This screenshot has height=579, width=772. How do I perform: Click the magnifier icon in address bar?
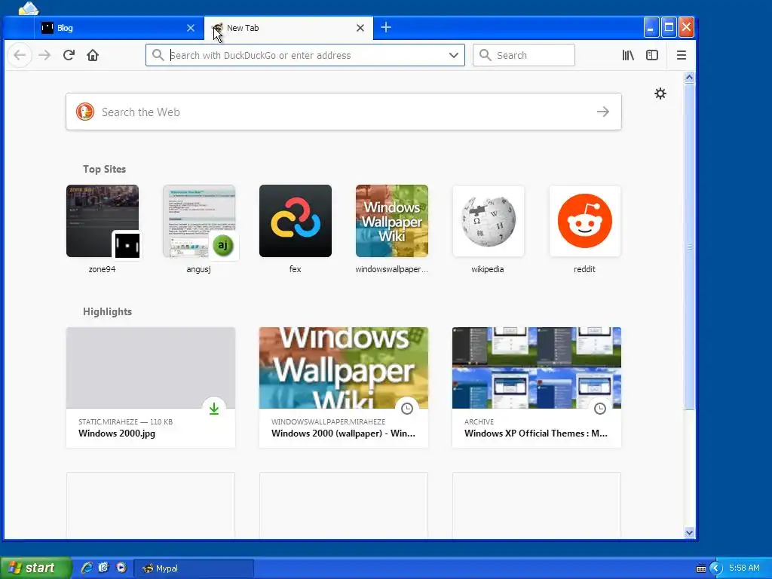(x=158, y=54)
